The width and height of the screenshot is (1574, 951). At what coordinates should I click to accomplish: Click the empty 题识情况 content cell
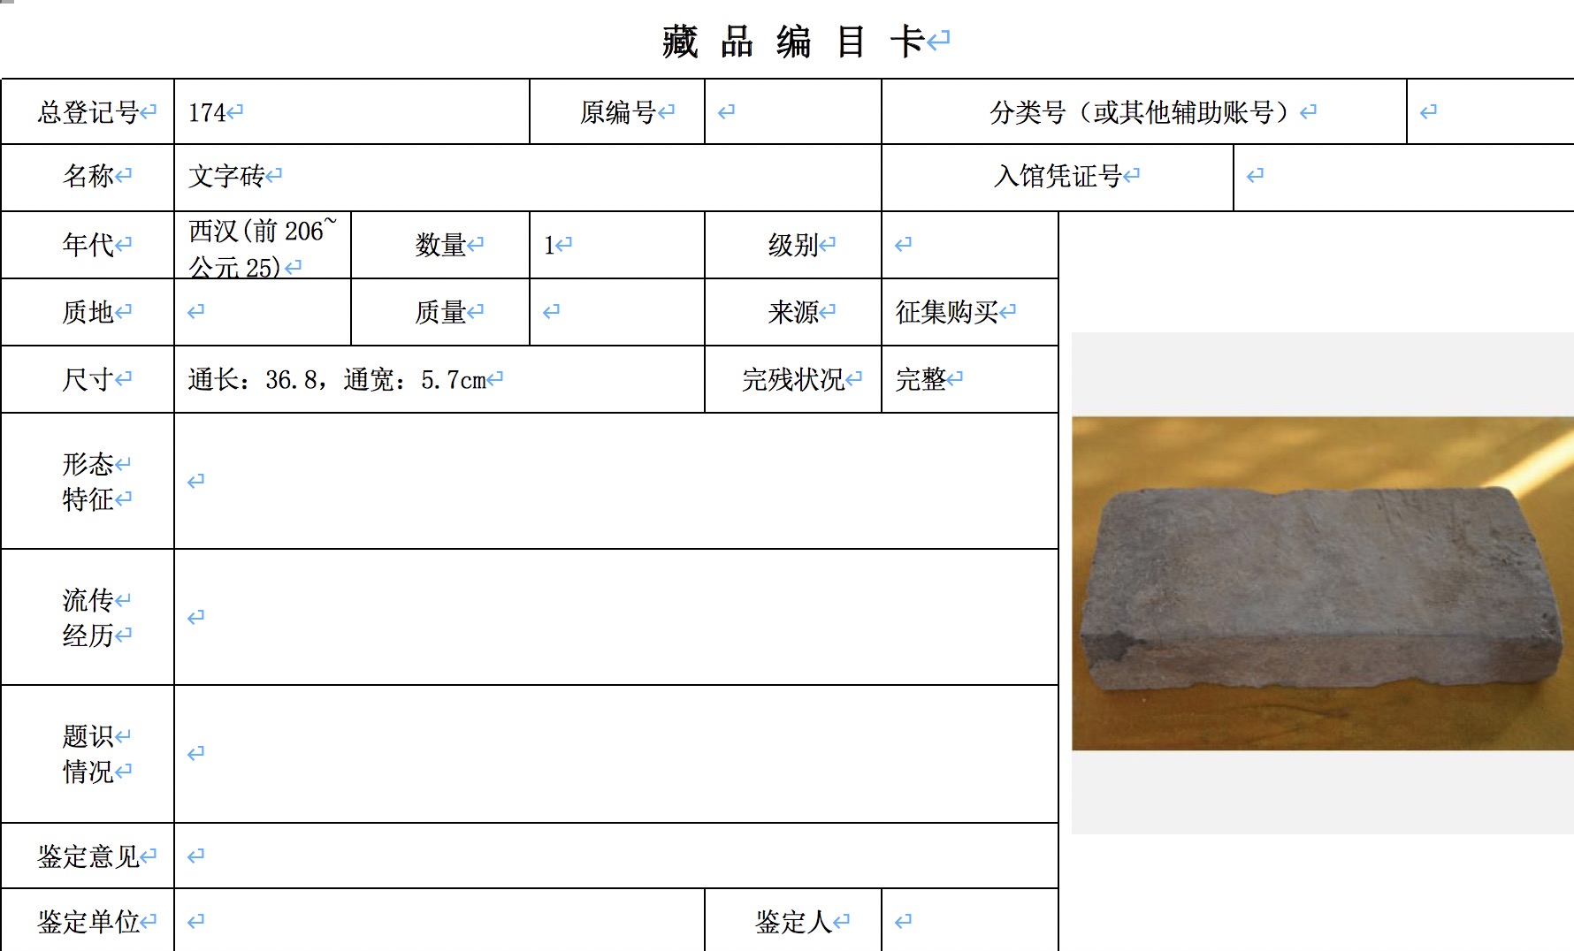(x=616, y=754)
